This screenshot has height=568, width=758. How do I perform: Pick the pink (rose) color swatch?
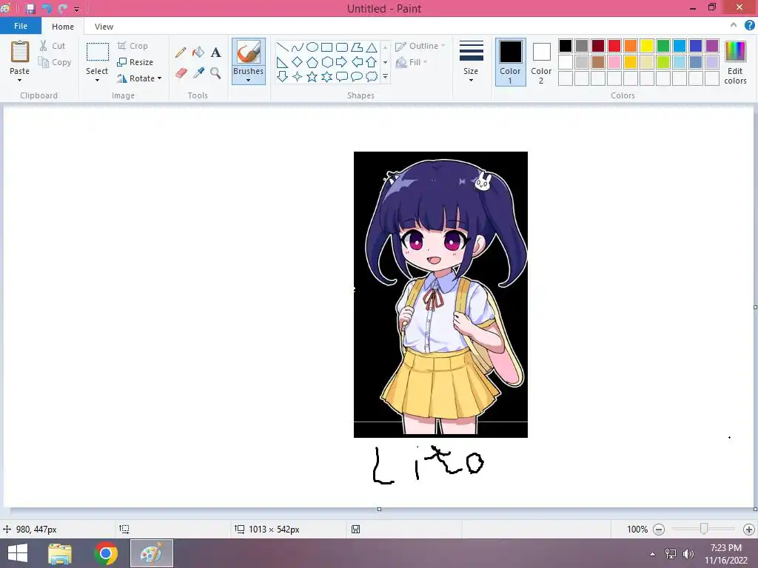[x=614, y=62]
